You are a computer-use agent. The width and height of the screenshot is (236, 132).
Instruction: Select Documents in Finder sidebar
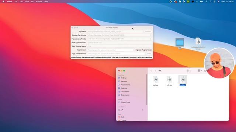coord(125,92)
